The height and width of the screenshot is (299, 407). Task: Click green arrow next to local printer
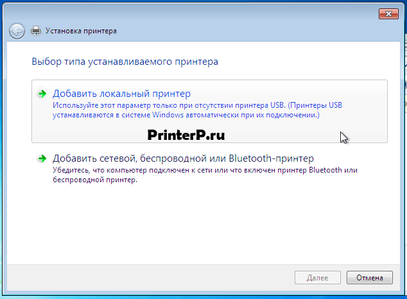tap(42, 94)
